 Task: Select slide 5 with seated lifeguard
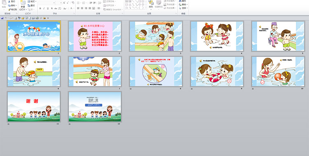click(278, 36)
